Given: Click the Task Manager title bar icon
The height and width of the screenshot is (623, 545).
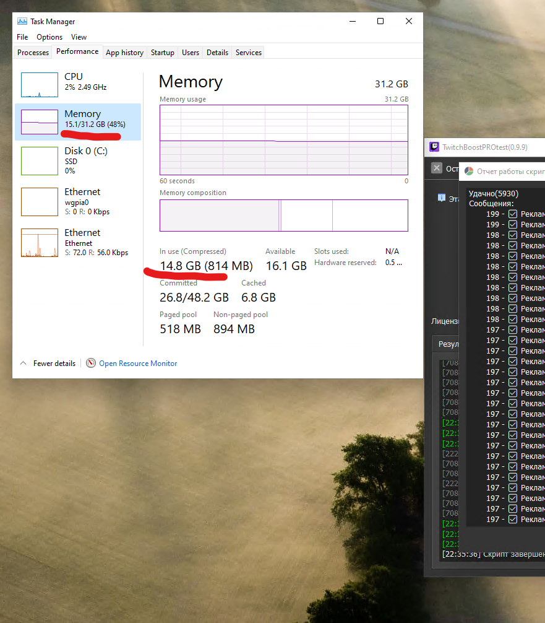Looking at the screenshot, I should 22,21.
